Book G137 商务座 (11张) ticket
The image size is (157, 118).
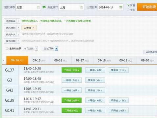[118, 70]
